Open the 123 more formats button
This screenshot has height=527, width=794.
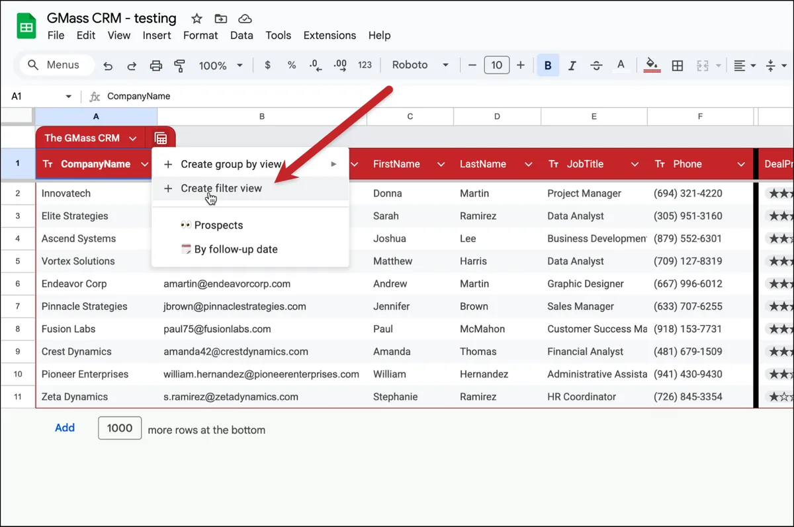pos(365,65)
